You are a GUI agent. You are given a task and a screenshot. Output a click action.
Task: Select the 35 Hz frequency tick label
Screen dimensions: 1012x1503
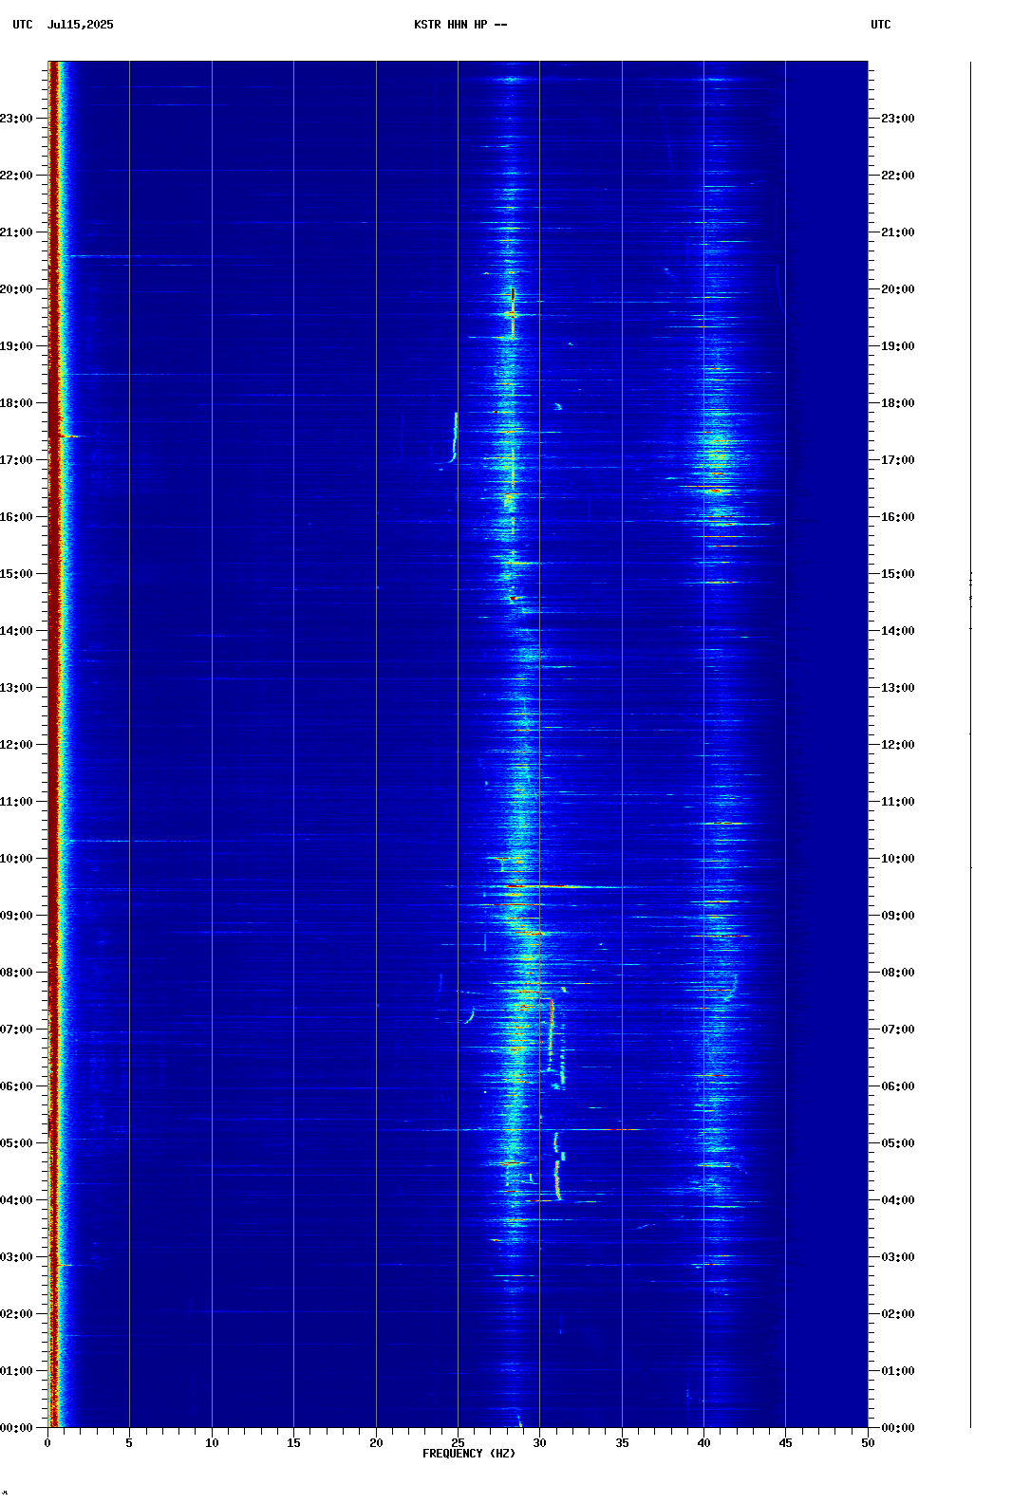(622, 1443)
